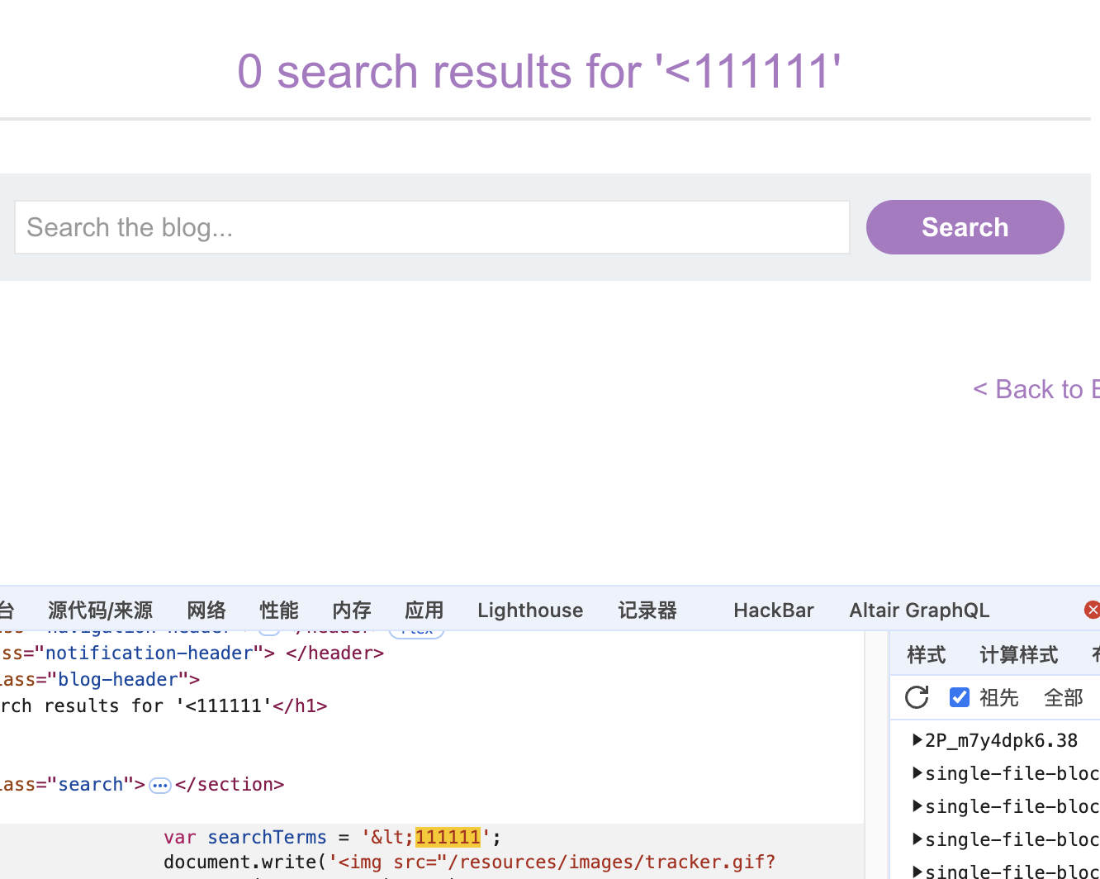This screenshot has width=1100, height=879.
Task: Click the Search the blog input field
Action: (x=432, y=227)
